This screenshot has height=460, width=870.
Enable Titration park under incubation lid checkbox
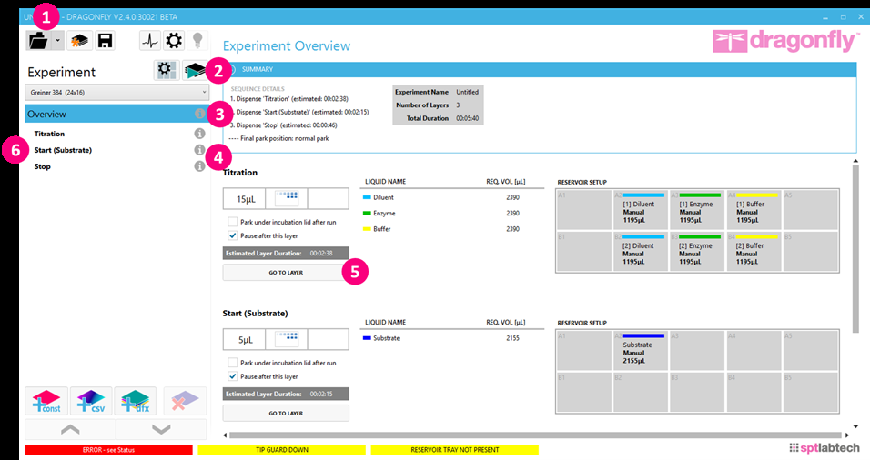click(233, 222)
